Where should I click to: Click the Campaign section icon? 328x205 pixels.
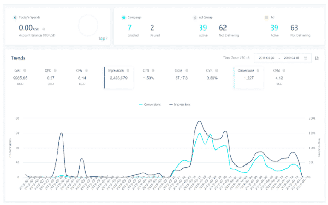[x=124, y=17]
